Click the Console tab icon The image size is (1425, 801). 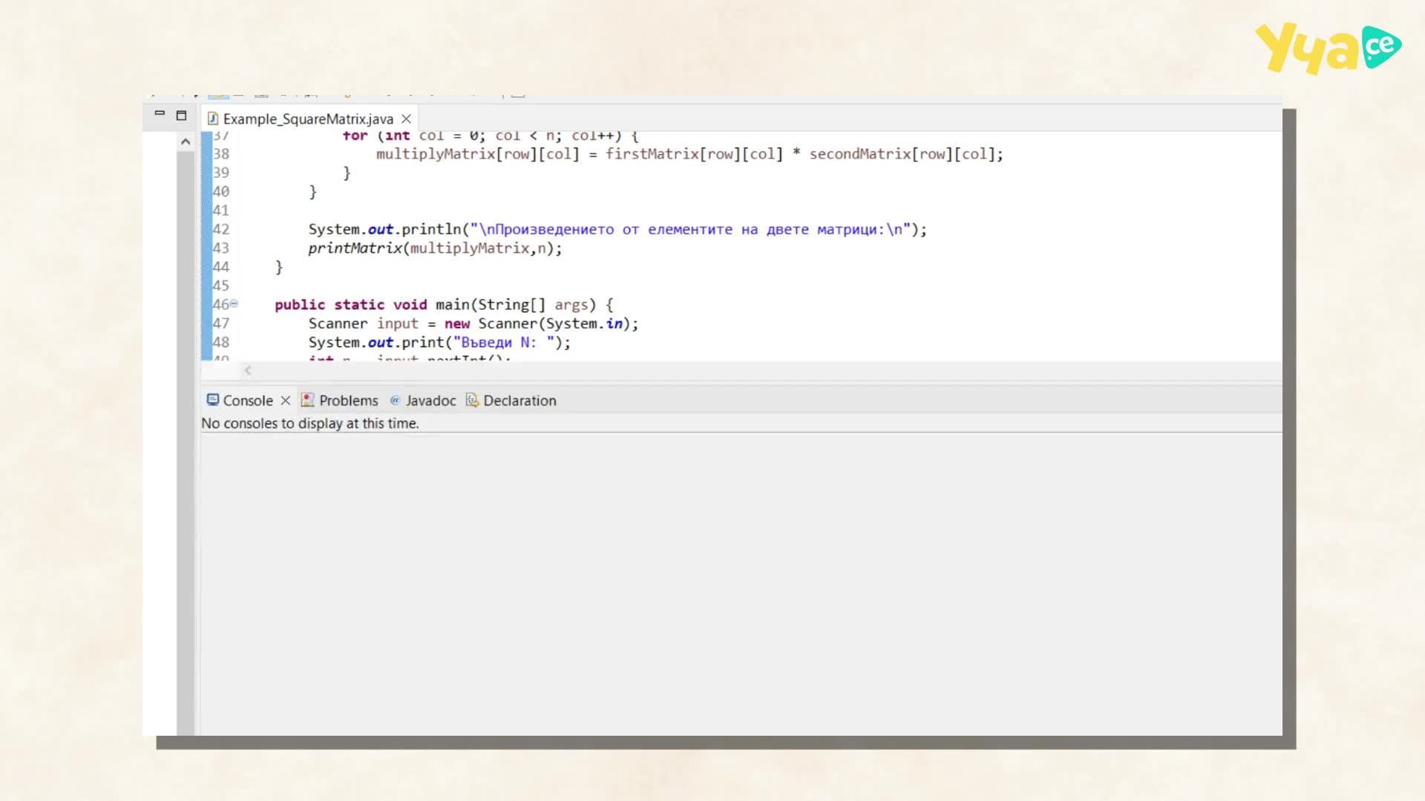(x=213, y=400)
